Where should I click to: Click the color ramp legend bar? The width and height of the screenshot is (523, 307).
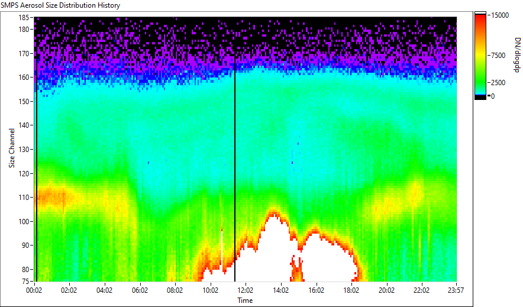(x=480, y=56)
